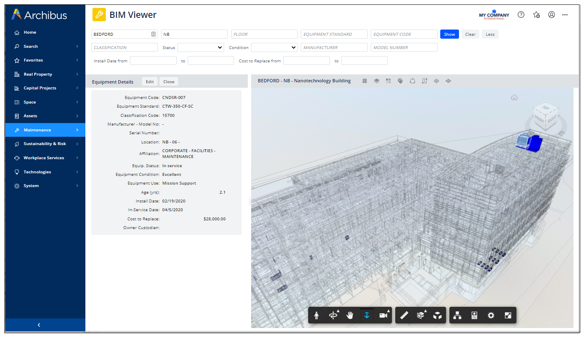Open the Model Browser tree icon
Screen dimensions: 581x338
point(457,316)
